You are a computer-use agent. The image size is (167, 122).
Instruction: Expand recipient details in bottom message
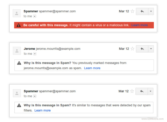click(35, 96)
